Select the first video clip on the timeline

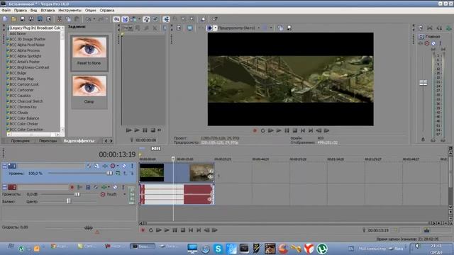point(151,173)
